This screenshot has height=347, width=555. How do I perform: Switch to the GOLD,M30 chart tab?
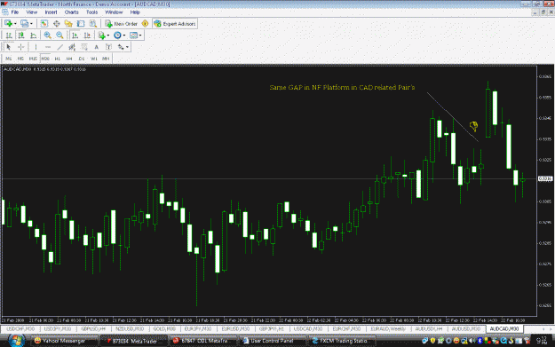coord(164,329)
